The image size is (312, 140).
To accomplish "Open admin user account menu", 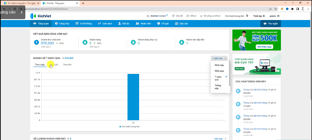I will (275, 16).
